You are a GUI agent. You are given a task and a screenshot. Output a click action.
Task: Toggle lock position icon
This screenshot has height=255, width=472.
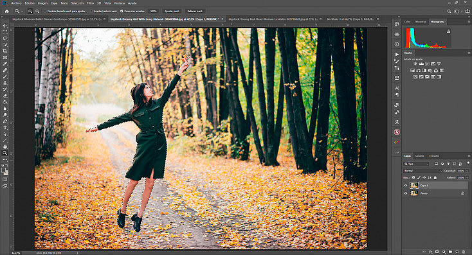click(x=424, y=178)
